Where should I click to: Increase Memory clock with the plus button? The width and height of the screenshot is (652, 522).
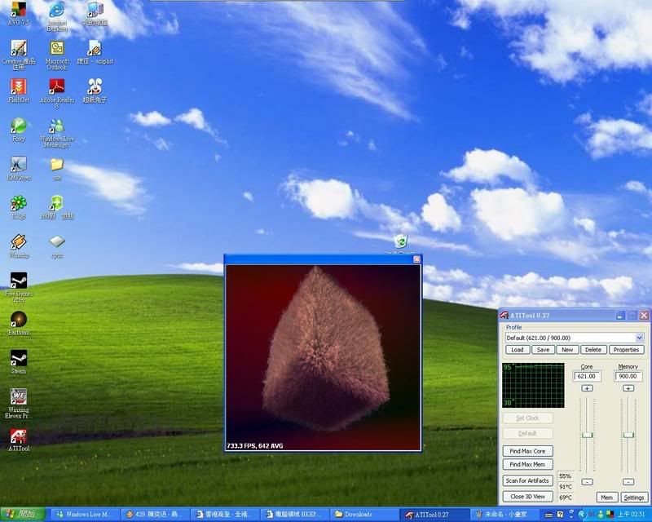coord(628,388)
